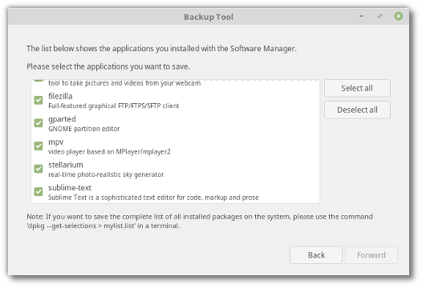
Task: Close the Backup Tool window
Action: (399, 16)
